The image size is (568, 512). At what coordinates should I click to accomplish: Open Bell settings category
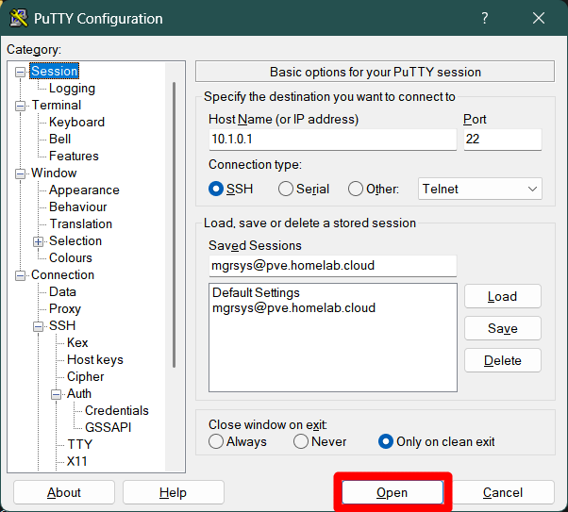[59, 139]
